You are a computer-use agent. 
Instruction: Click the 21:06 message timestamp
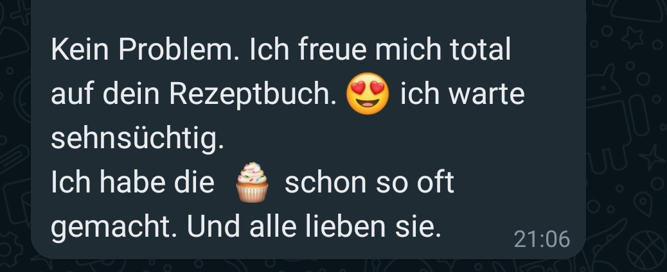(x=542, y=239)
